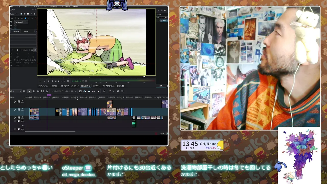The height and width of the screenshot is (184, 327).
Task: Click the insert zone in timeline icon
Action: [x=85, y=91]
